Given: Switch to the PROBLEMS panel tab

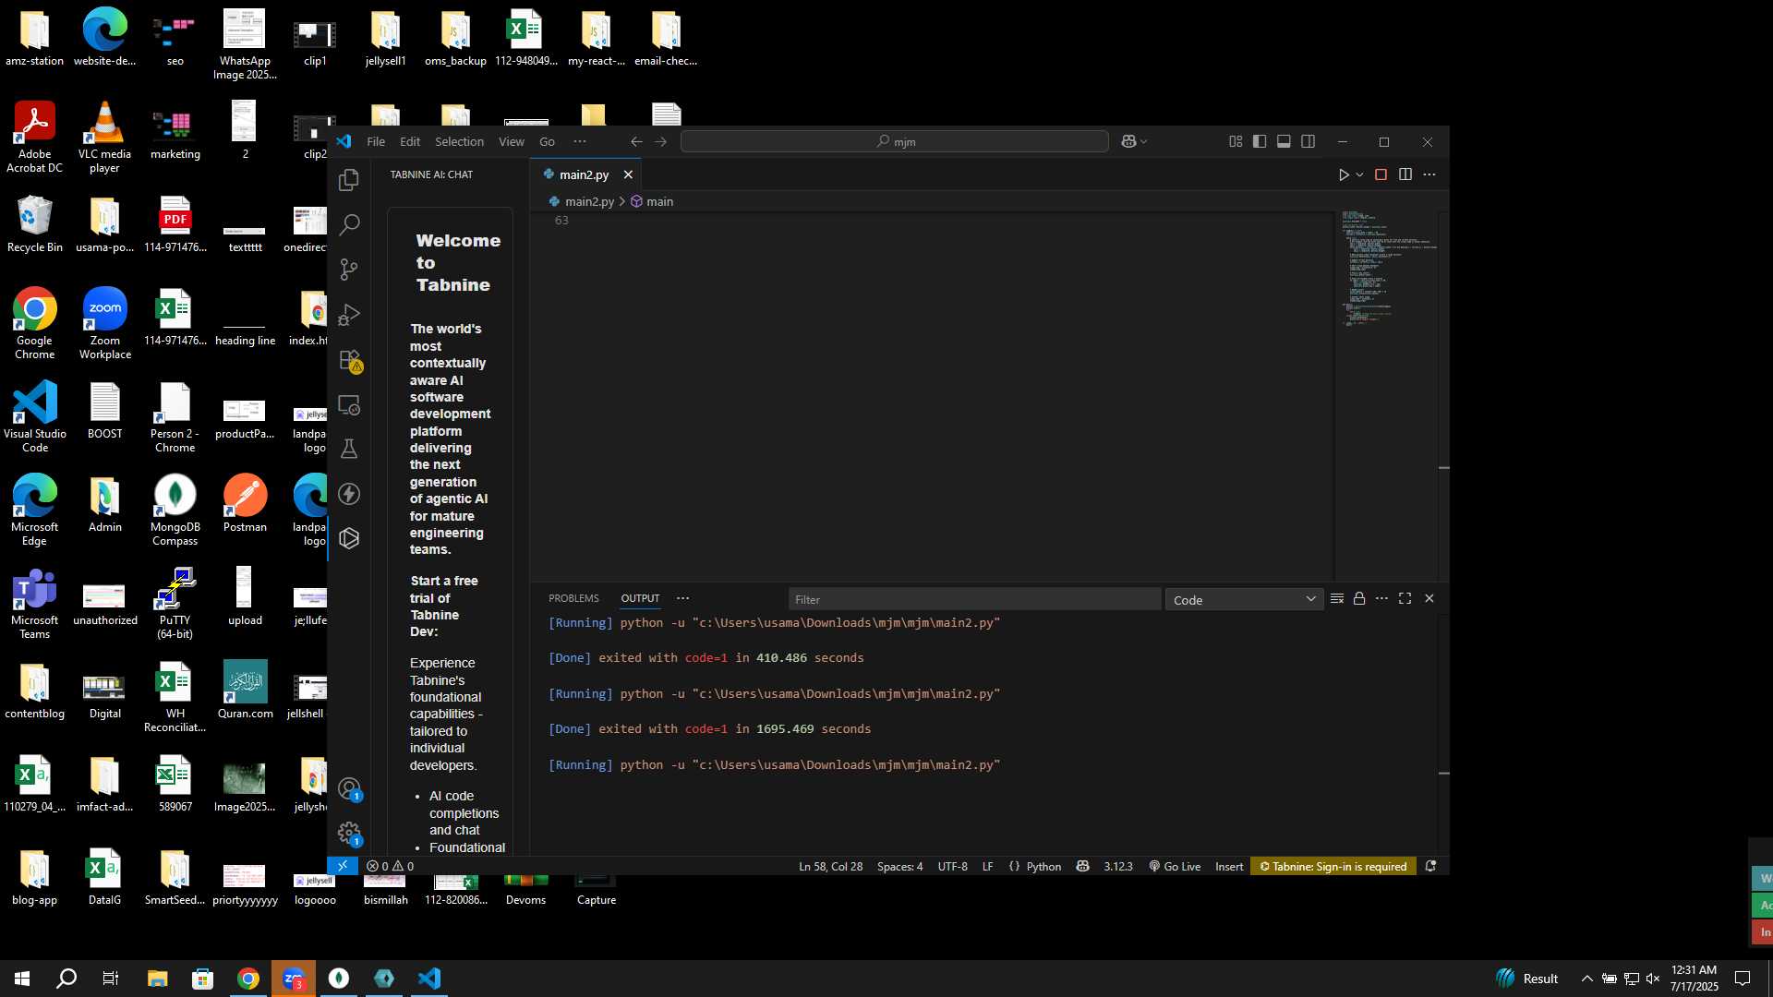Looking at the screenshot, I should tap(573, 598).
